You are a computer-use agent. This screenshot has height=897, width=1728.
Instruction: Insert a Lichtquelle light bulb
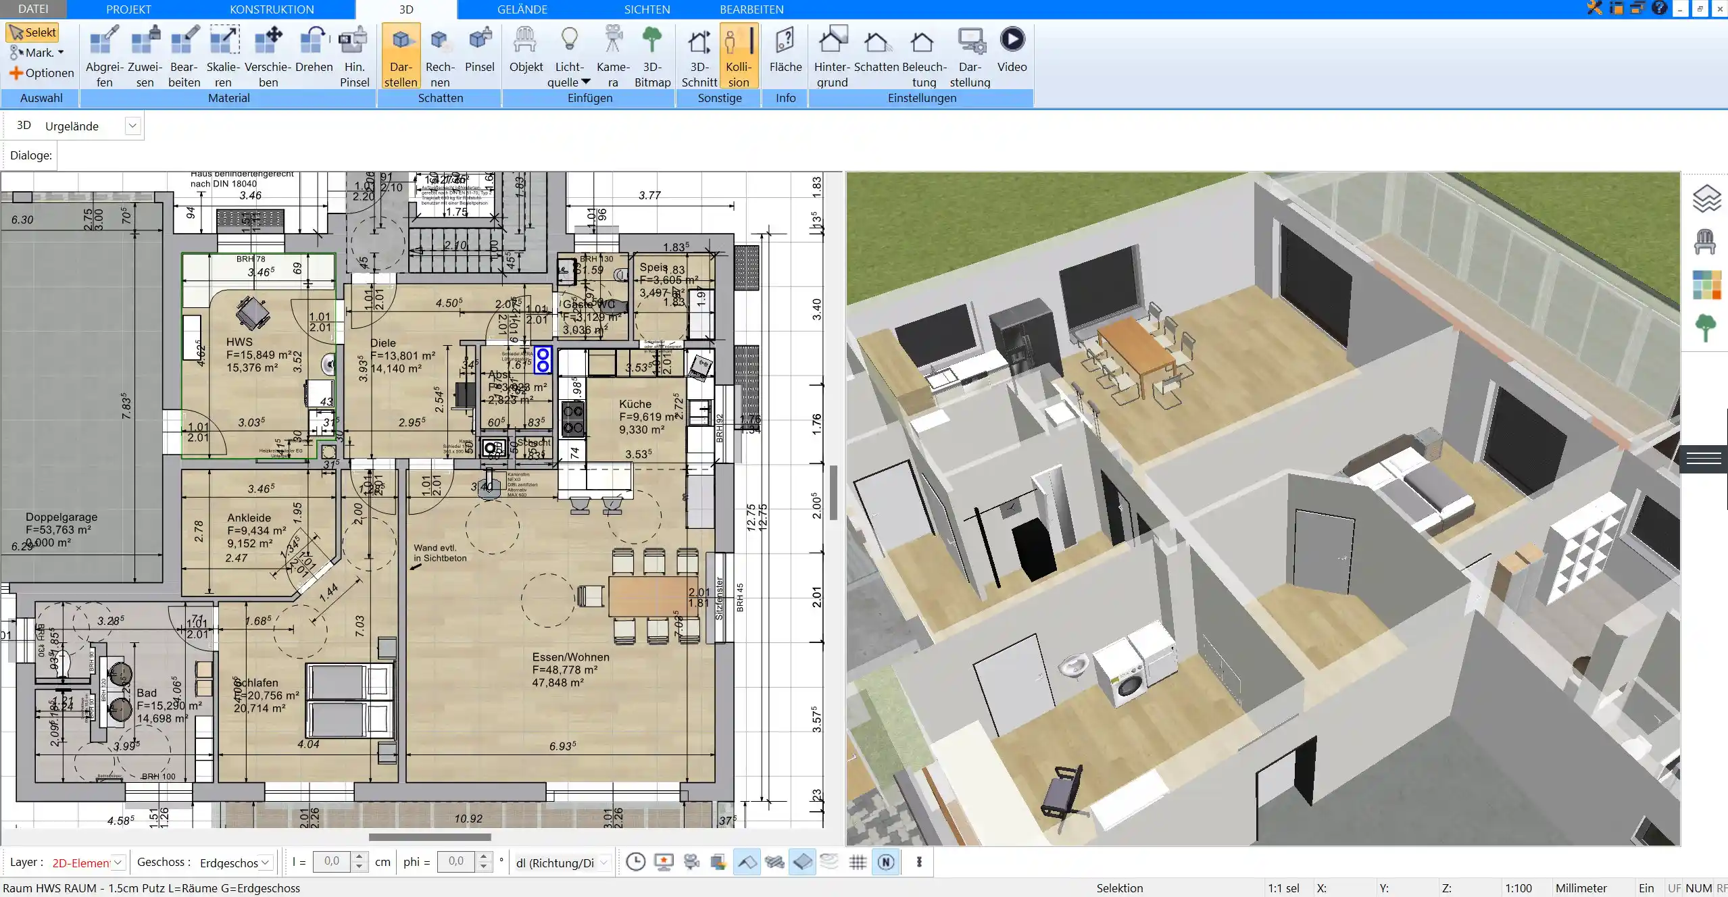pos(570,49)
